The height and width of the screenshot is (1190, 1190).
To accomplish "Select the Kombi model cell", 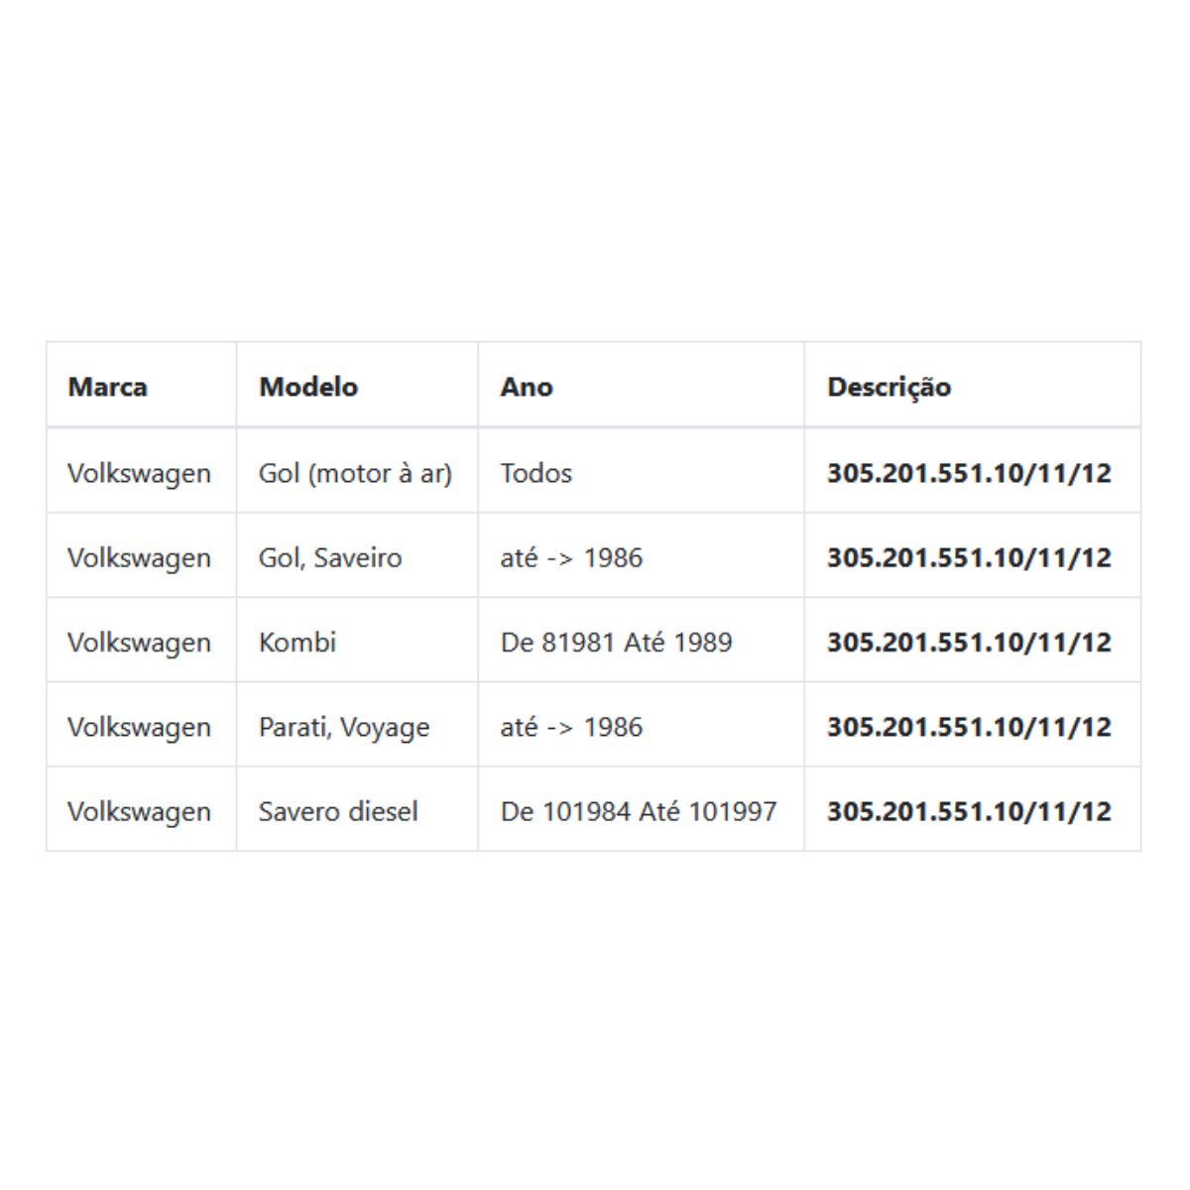I will pyautogui.click(x=357, y=641).
